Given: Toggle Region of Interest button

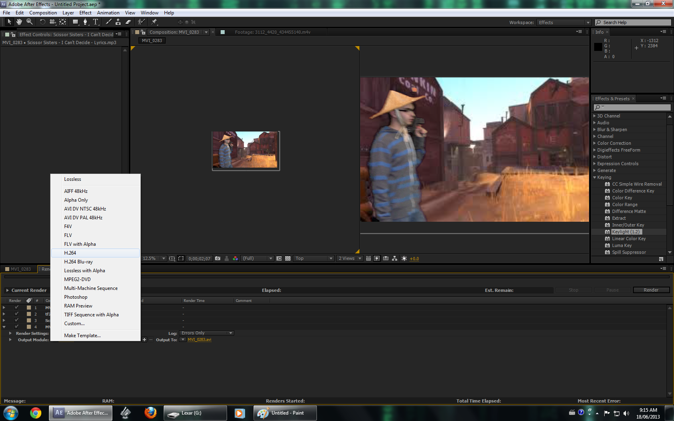Looking at the screenshot, I should [279, 259].
